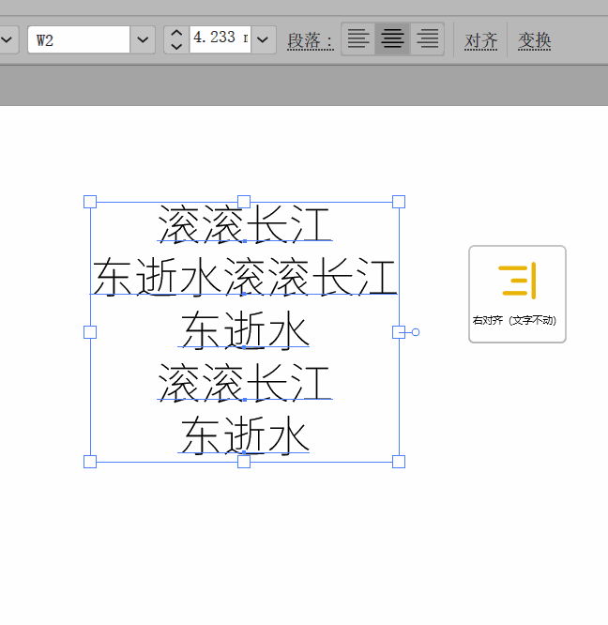Decrease font size with down stepper arrow
The width and height of the screenshot is (608, 625).
tap(176, 47)
